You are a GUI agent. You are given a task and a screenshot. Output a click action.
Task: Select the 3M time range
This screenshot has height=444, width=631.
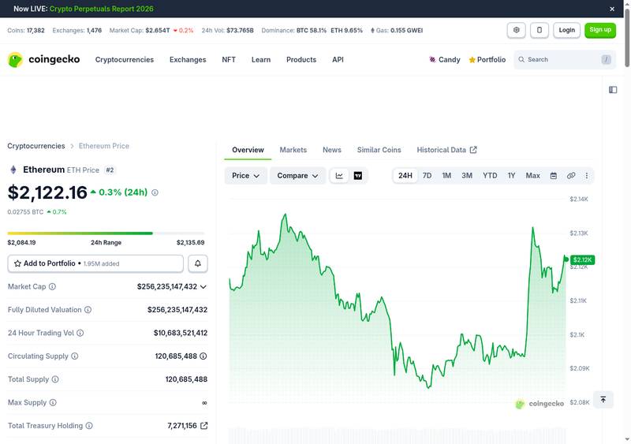[467, 176]
